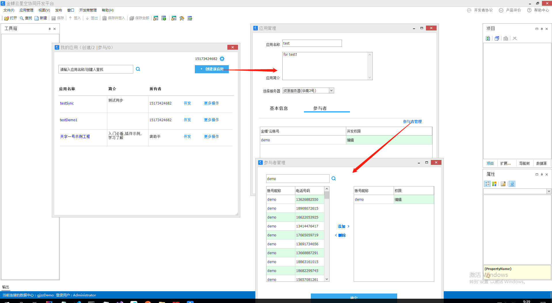Image resolution: width=552 pixels, height=303 pixels.
Task: Click the 创建新应用 button
Action: click(x=212, y=69)
